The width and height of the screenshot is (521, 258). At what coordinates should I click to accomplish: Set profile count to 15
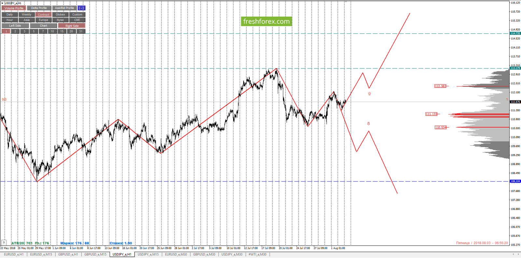pos(62,32)
